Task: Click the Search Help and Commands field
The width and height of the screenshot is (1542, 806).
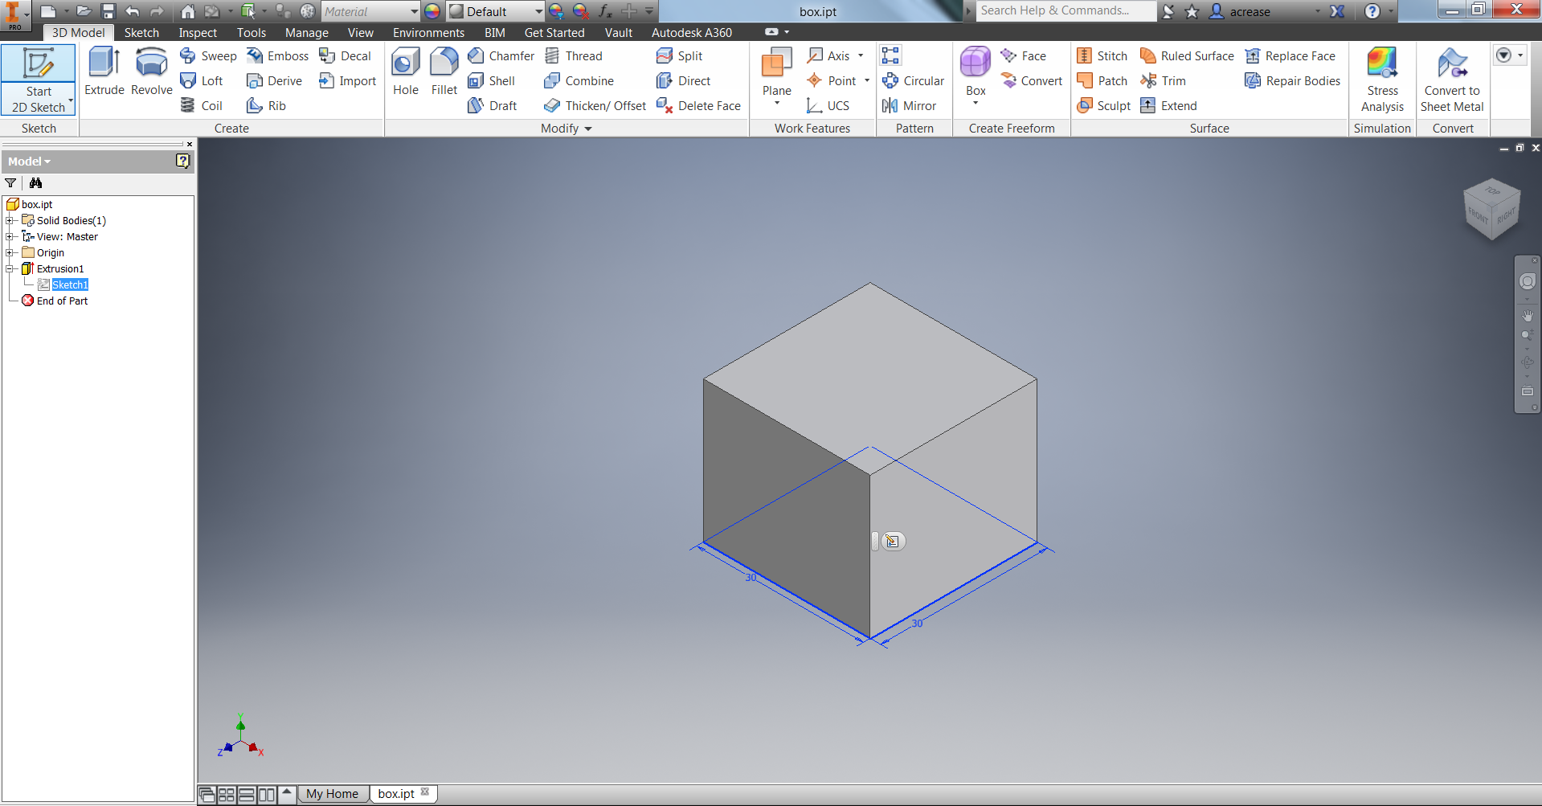Action: [x=1065, y=10]
